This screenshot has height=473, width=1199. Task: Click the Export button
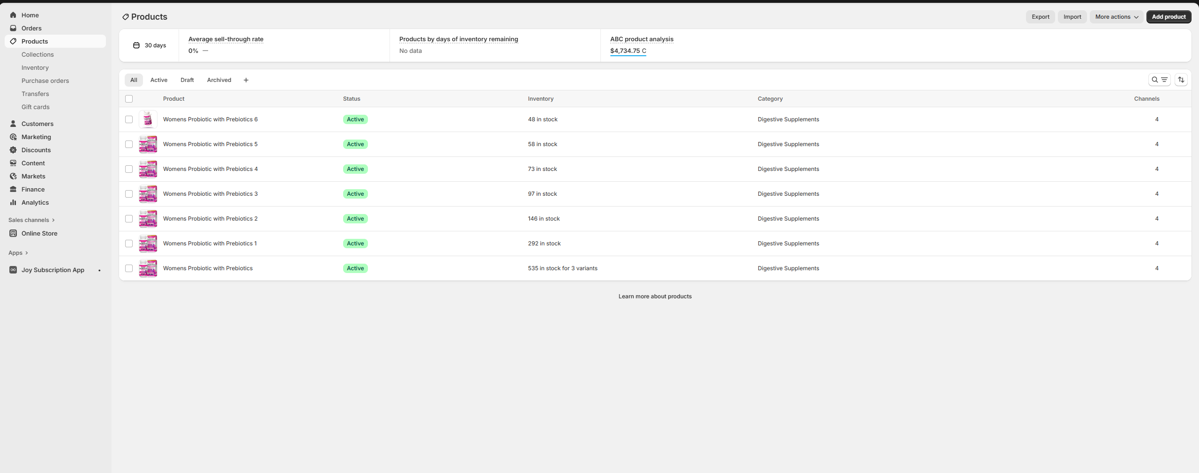[x=1040, y=17]
